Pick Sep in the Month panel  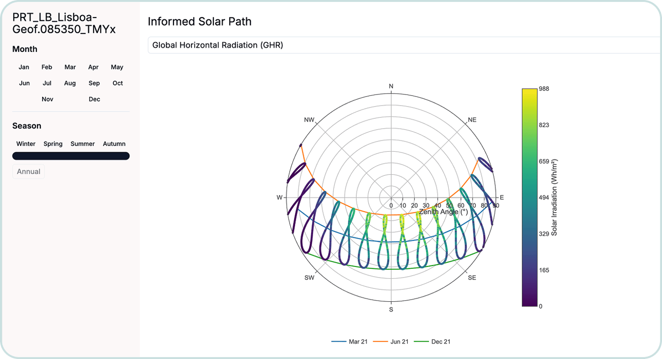[x=94, y=83]
